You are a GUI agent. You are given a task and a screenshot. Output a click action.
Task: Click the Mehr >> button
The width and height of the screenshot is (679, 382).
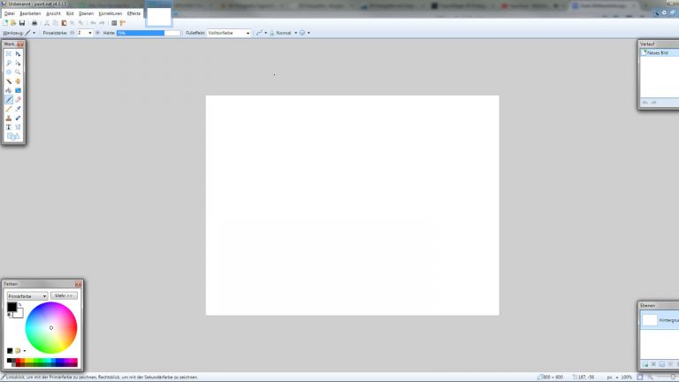(65, 295)
